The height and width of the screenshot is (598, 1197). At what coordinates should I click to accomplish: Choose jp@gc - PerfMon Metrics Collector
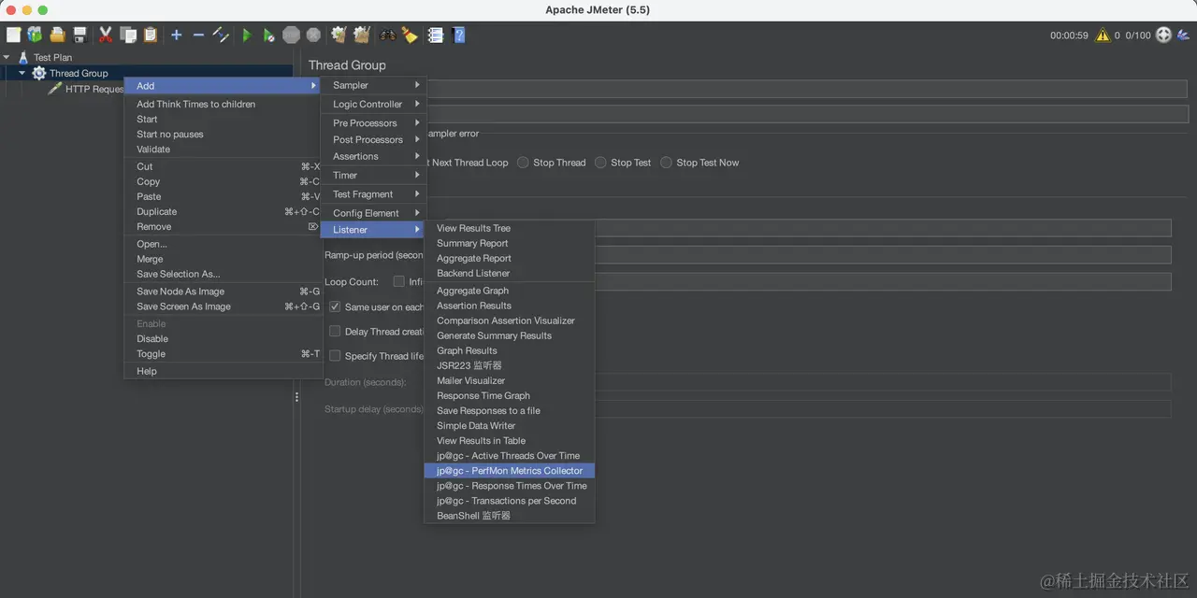tap(510, 471)
